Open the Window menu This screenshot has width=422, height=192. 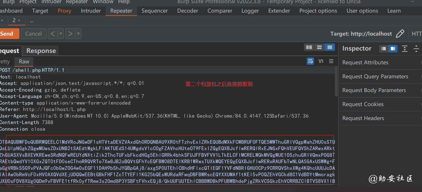pos(103,2)
